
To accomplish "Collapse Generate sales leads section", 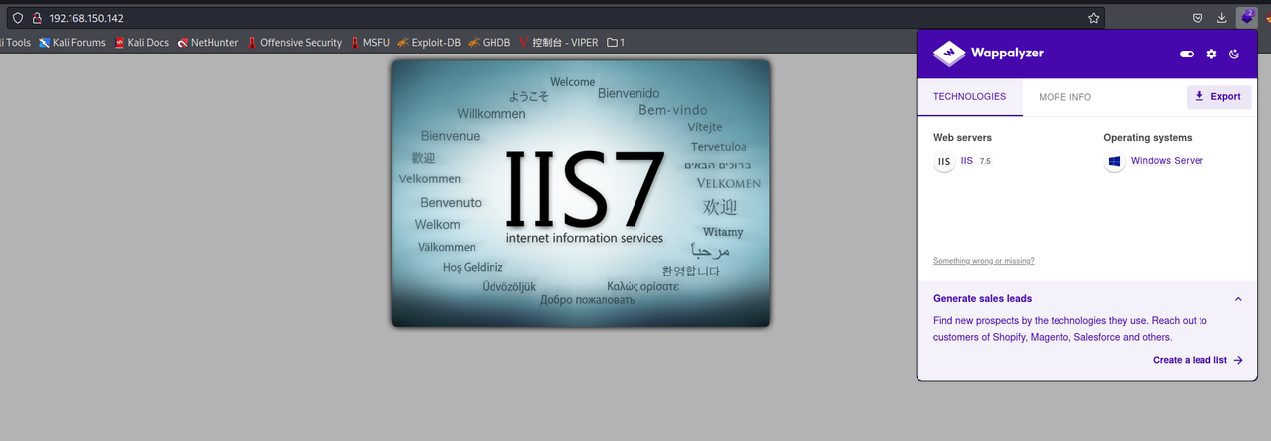I will pyautogui.click(x=1238, y=298).
